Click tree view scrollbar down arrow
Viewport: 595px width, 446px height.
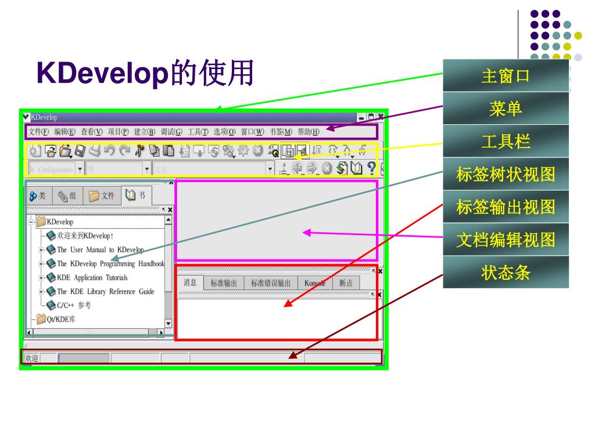pos(168,323)
